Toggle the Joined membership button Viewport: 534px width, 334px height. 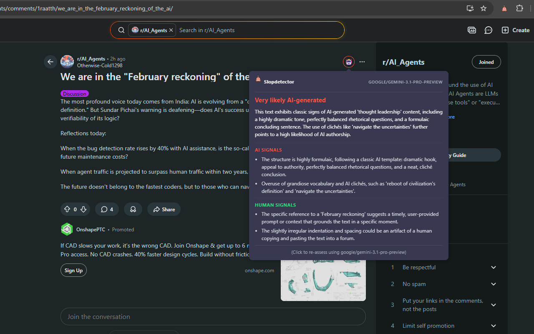coord(486,62)
